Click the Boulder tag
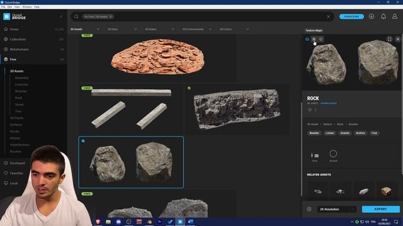 coord(314,133)
